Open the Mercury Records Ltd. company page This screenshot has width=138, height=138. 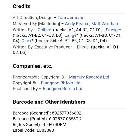(90, 77)
